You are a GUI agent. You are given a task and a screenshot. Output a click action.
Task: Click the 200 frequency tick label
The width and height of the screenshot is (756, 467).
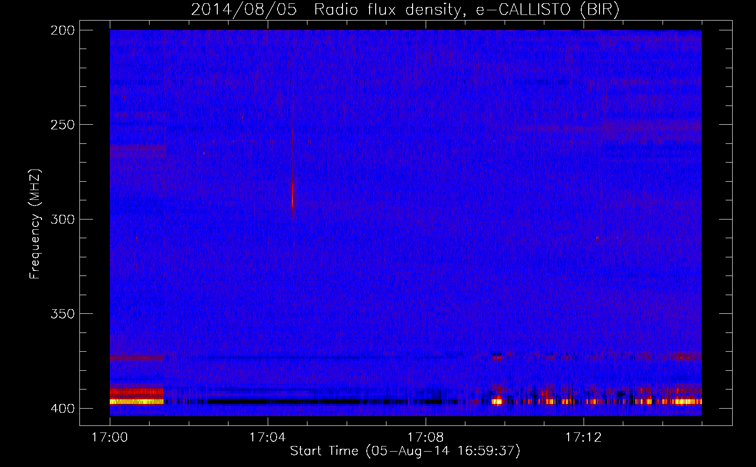click(63, 30)
